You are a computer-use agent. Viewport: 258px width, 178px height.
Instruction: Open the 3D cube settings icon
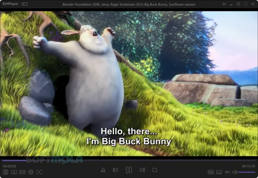coord(31,172)
